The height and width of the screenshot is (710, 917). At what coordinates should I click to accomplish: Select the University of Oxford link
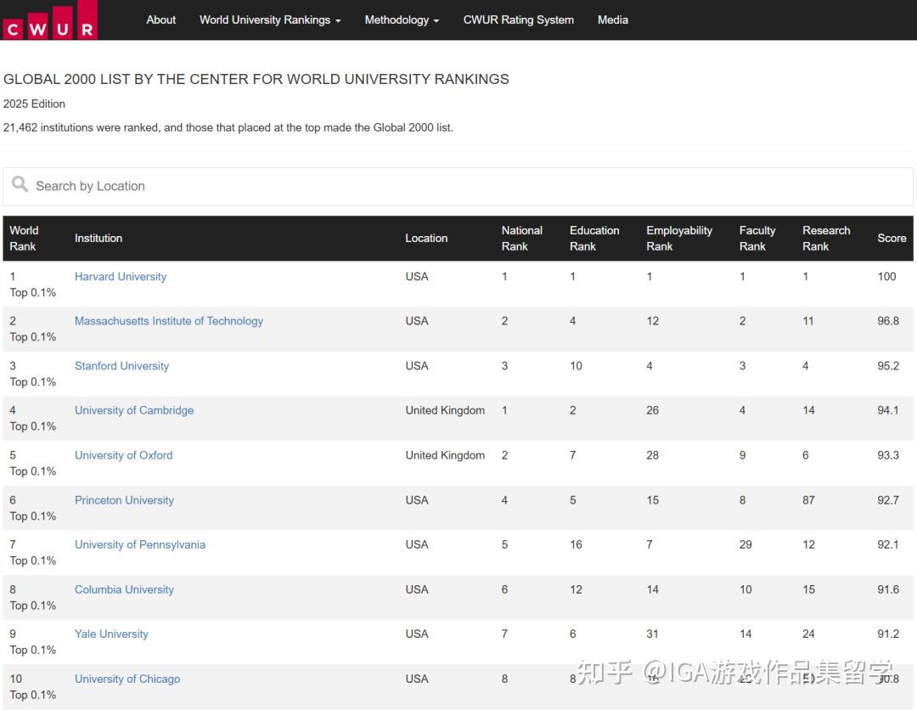123,455
